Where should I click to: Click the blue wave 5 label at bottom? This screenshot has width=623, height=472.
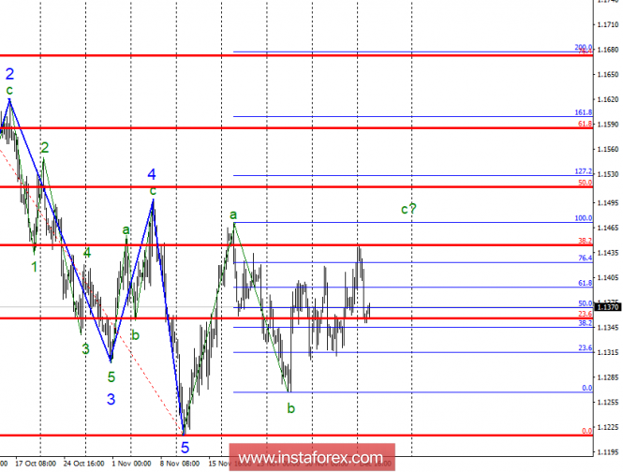[185, 447]
